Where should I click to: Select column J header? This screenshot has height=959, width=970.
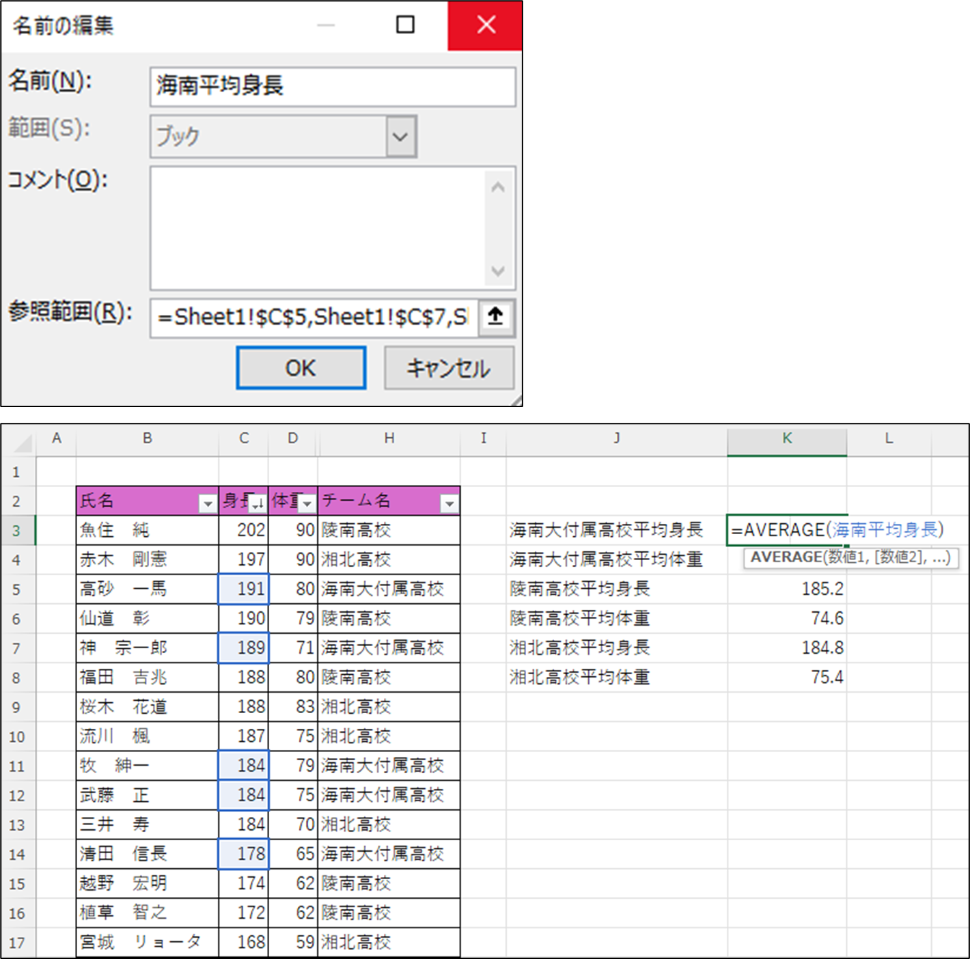click(617, 439)
